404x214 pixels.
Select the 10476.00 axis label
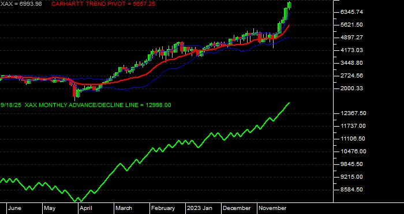click(353, 152)
